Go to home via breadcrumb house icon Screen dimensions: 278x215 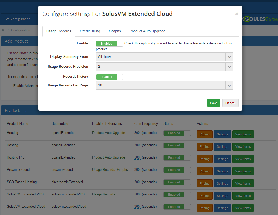[x=3, y=30]
